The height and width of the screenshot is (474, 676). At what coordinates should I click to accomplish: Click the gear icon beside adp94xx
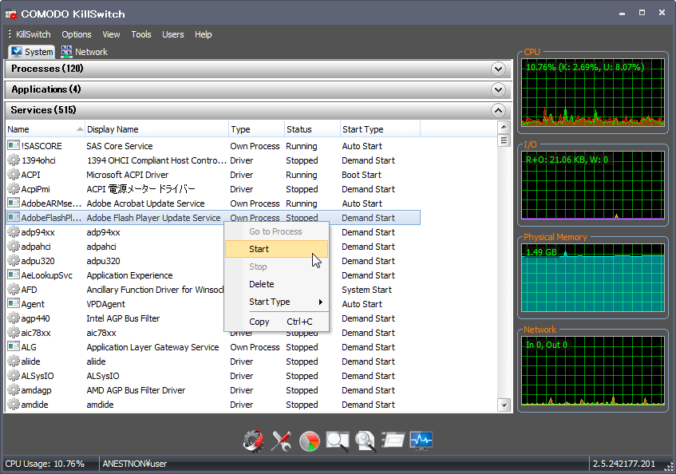coord(14,232)
